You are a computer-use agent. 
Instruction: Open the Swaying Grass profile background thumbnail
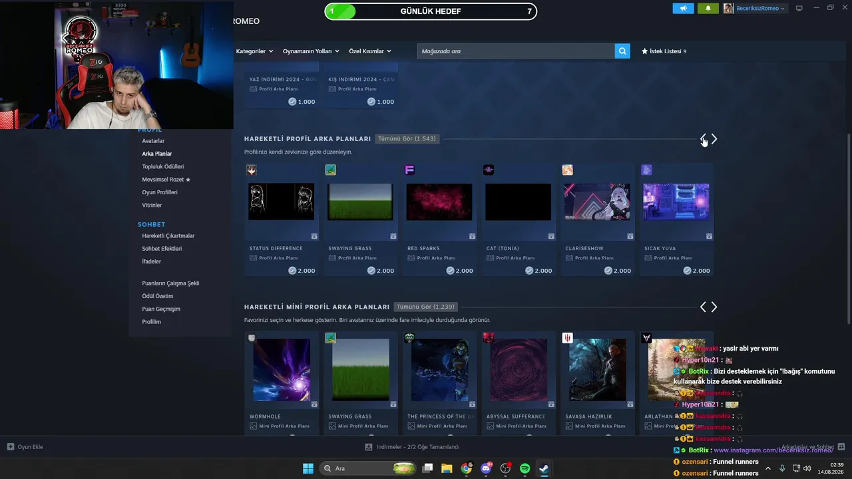click(360, 202)
